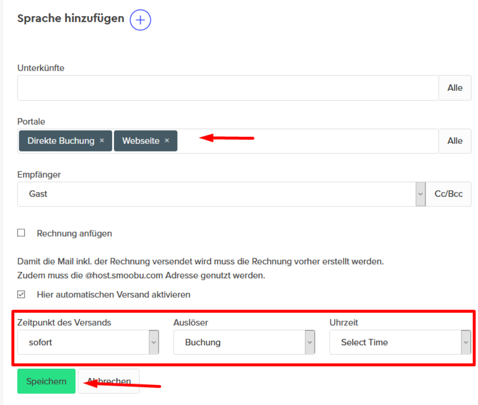Click the Hier automatischen Versand aktivieren label
This screenshot has width=478, height=405.
pyautogui.click(x=113, y=295)
